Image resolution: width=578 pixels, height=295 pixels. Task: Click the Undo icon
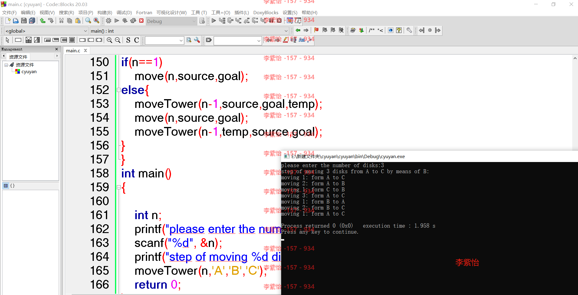click(x=43, y=21)
